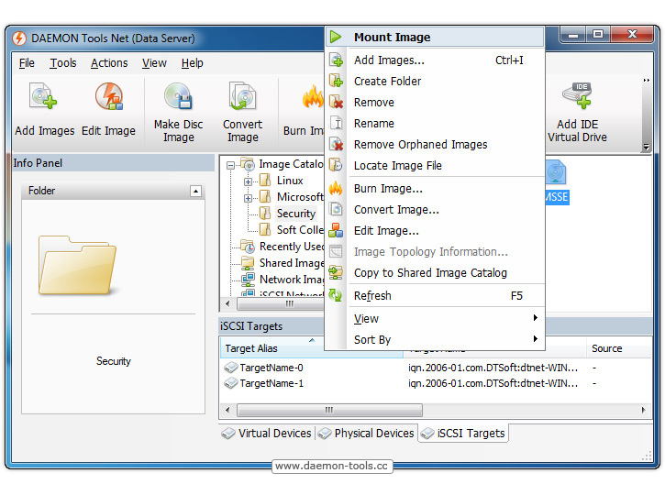The height and width of the screenshot is (495, 665).
Task: Click the Burn Image flame toolbar icon
Action: point(313,96)
